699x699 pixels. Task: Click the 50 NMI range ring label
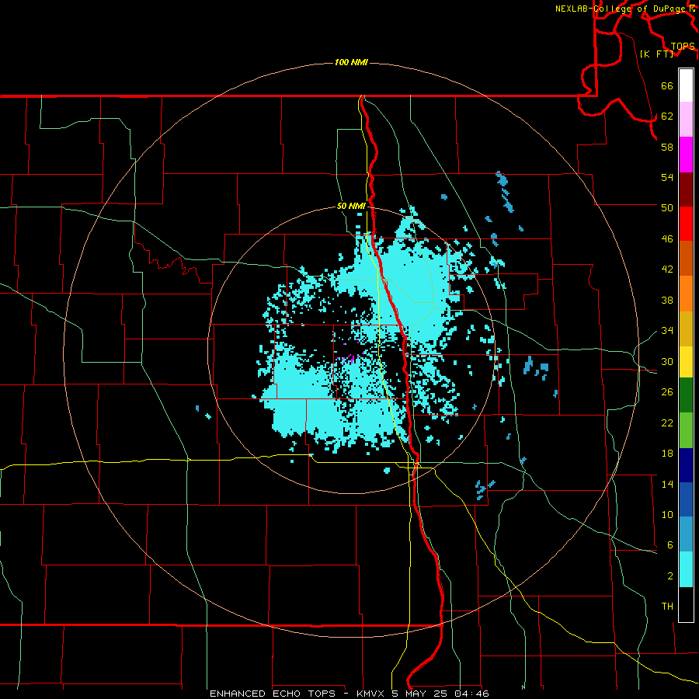(351, 206)
